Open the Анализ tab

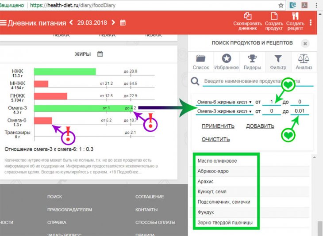point(304,62)
